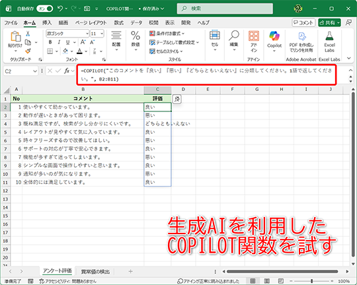Toggle Italic formatting
The image size is (357, 285).
pyautogui.click(x=59, y=42)
